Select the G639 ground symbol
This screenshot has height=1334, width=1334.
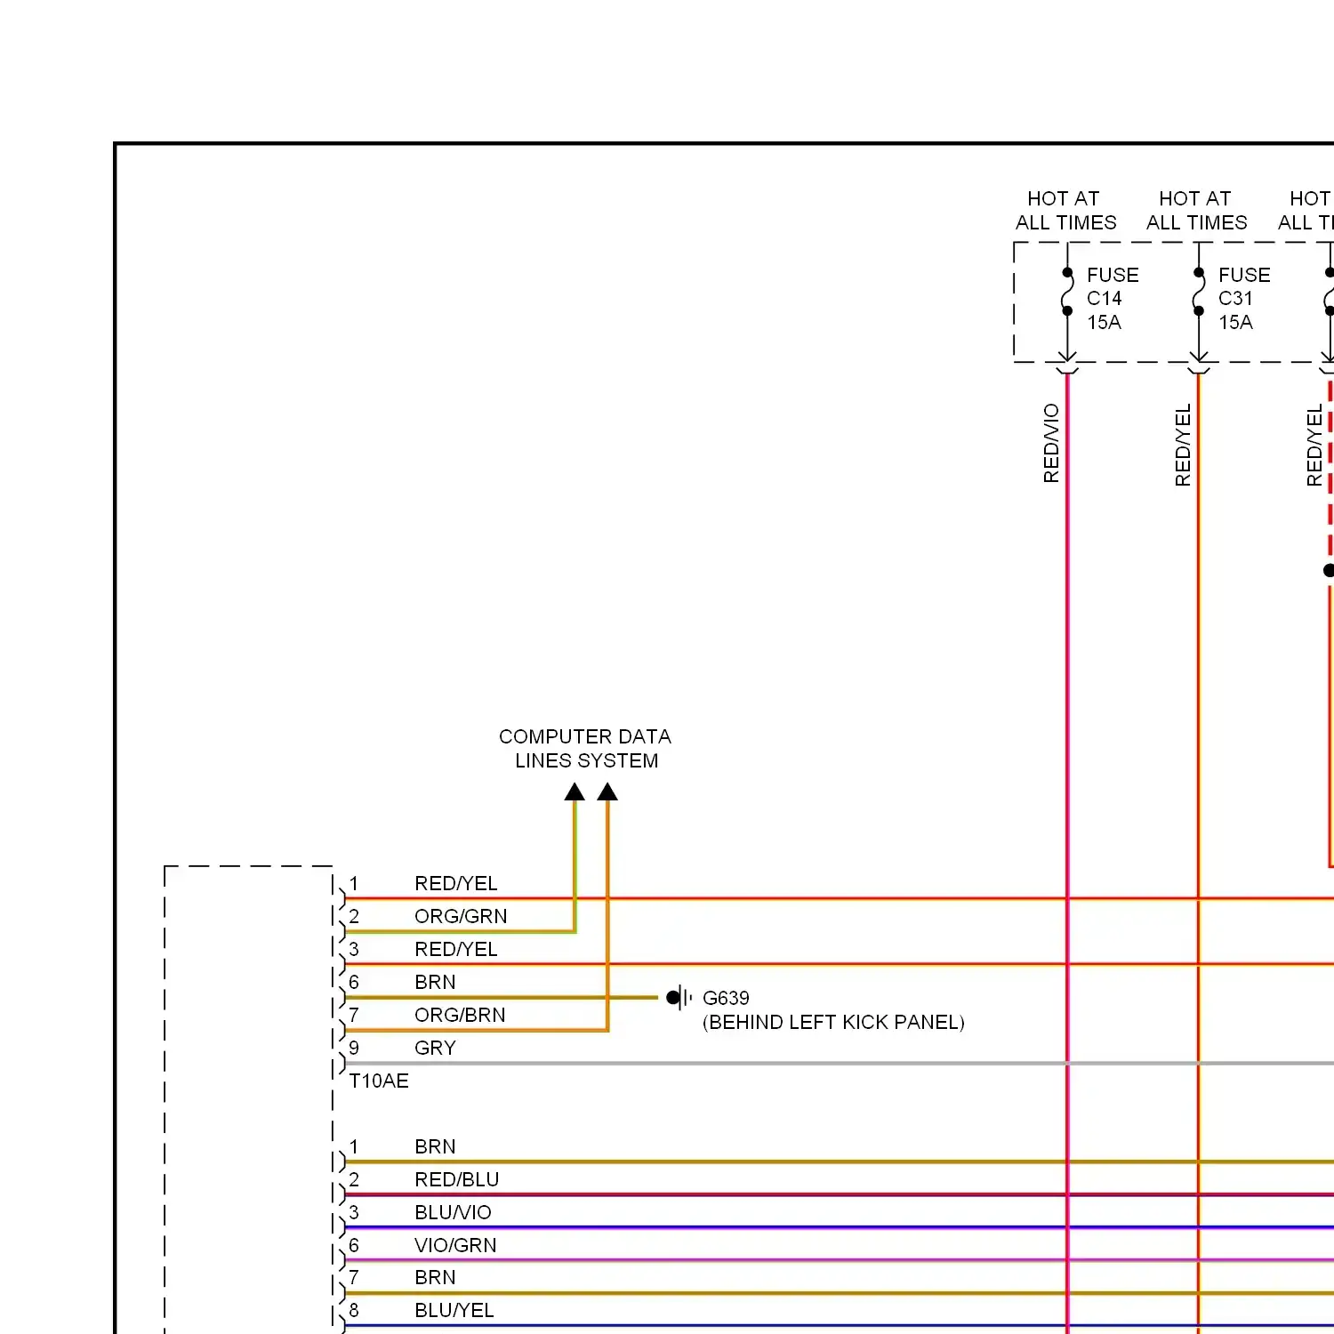pos(679,998)
